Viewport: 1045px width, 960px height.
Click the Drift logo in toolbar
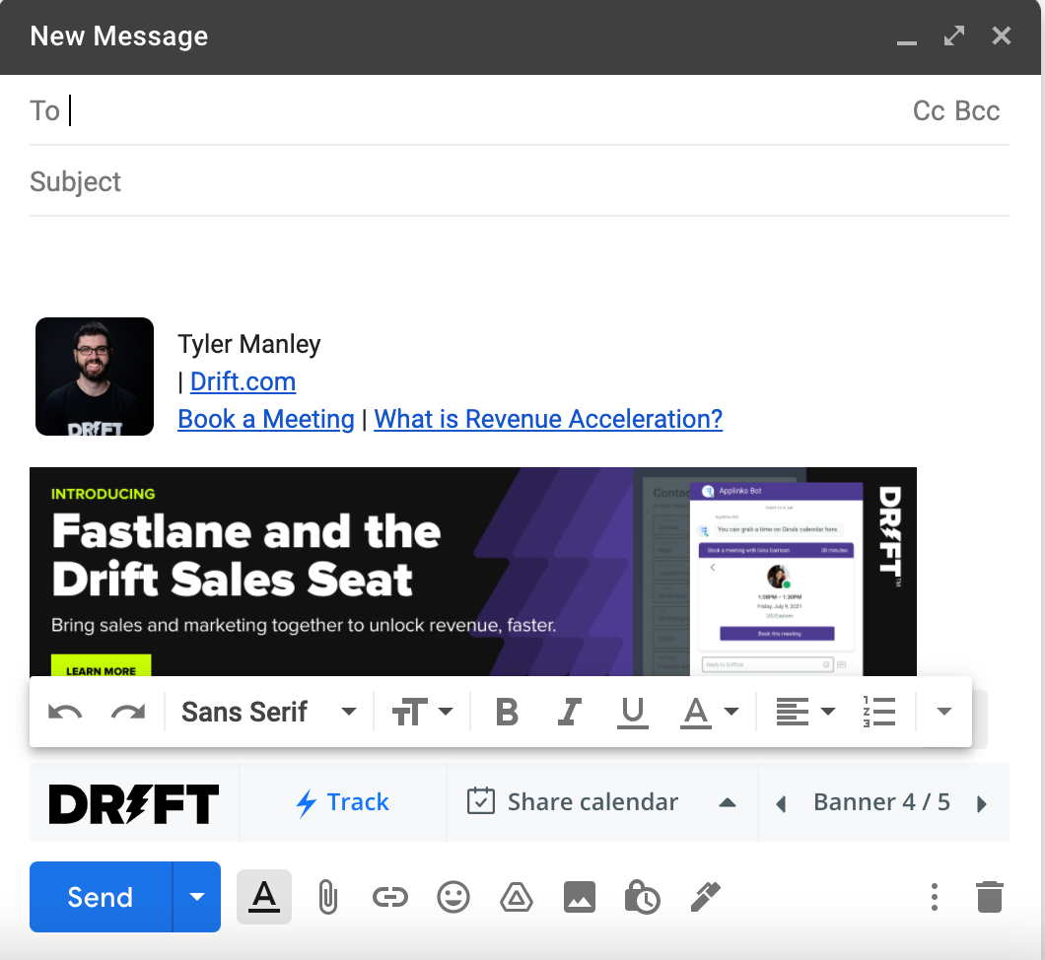pos(134,803)
